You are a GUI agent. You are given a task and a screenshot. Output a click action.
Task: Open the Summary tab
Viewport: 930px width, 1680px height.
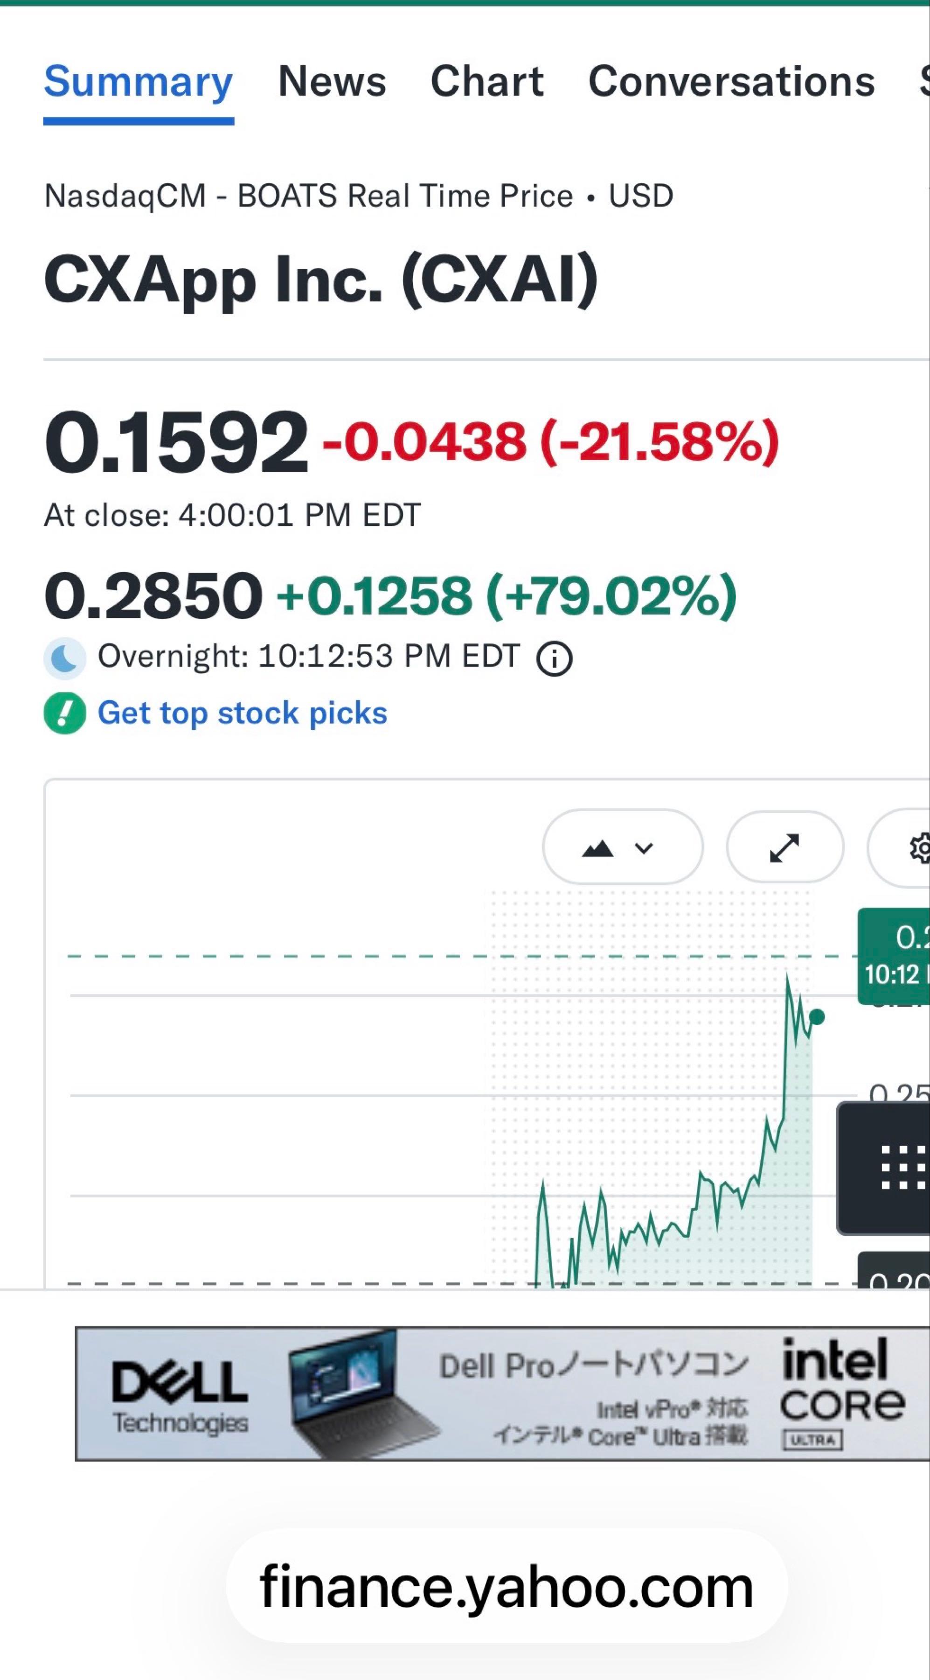tap(138, 83)
